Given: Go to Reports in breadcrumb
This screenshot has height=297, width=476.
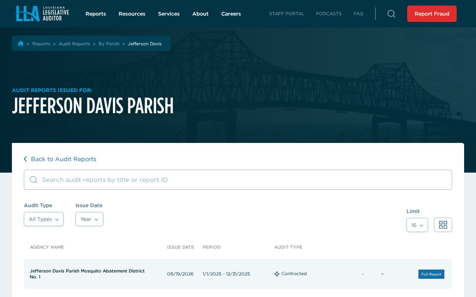Looking at the screenshot, I should [x=41, y=44].
